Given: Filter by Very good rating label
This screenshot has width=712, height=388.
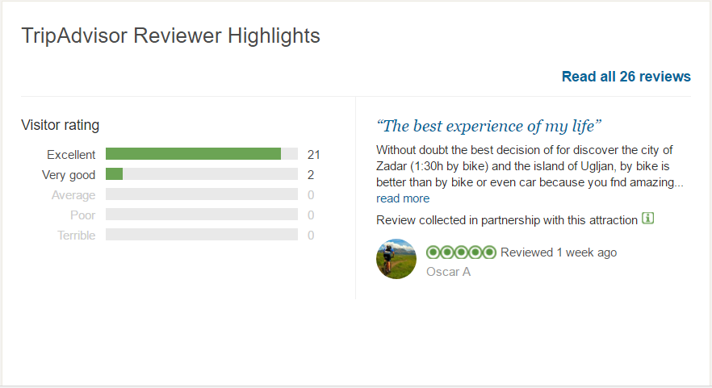Looking at the screenshot, I should pyautogui.click(x=68, y=175).
